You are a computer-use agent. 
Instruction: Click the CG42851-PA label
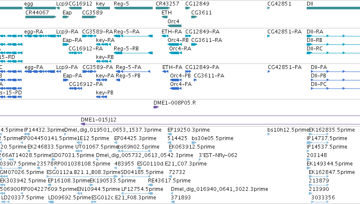(x=285, y=67)
